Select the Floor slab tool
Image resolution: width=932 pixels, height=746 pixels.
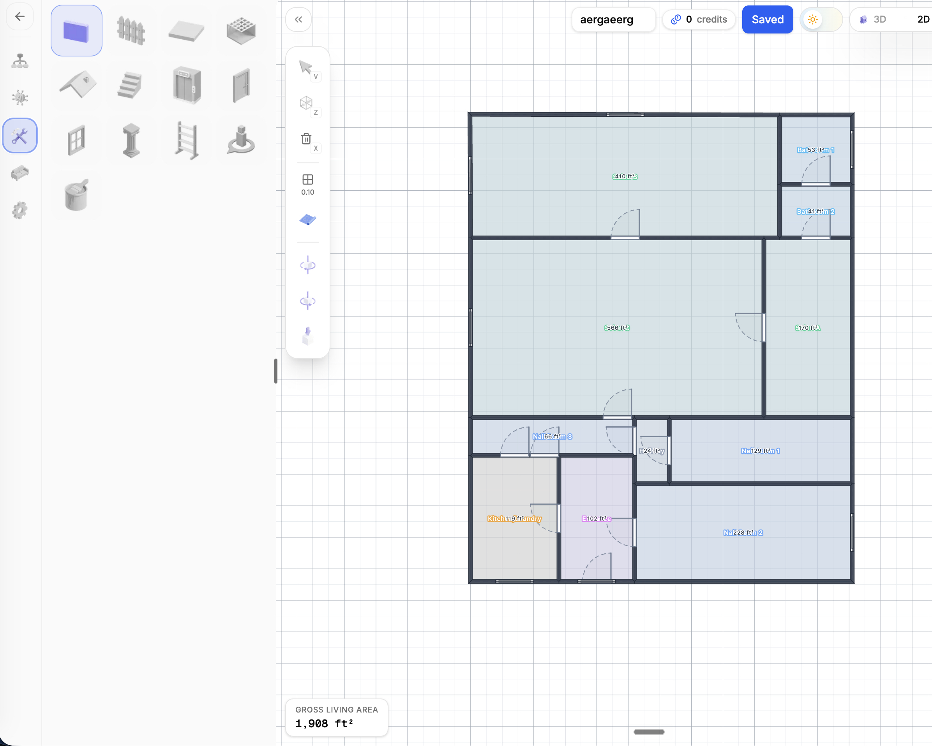tap(186, 31)
